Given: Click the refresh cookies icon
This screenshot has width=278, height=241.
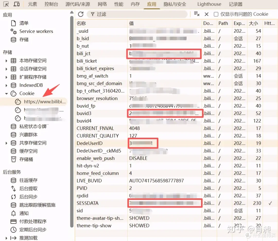Looking at the screenshot, I should click(81, 14).
